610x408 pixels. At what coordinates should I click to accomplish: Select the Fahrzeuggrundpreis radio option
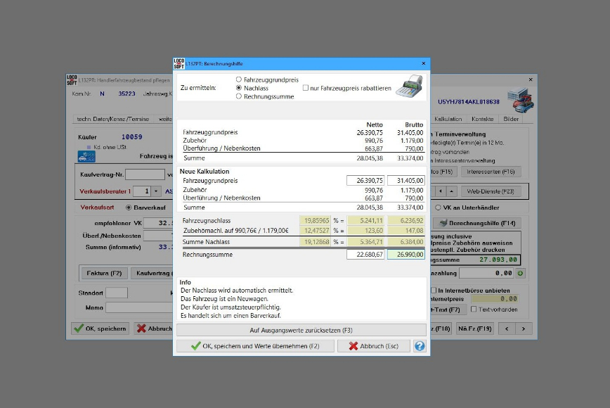[x=239, y=79]
